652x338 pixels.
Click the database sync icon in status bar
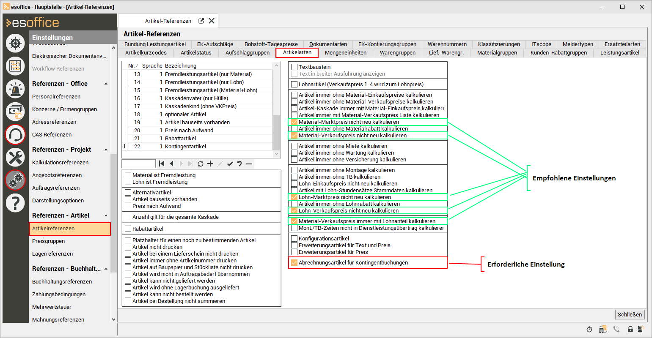(641, 330)
